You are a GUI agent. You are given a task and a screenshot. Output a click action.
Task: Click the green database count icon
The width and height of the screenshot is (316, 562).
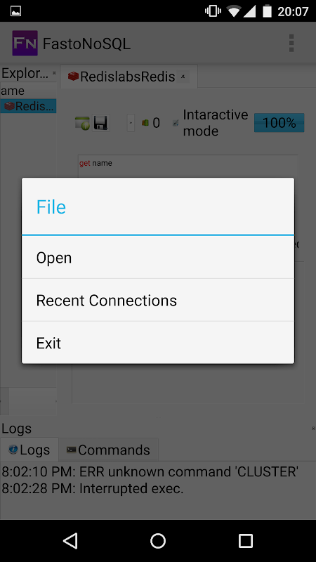145,123
